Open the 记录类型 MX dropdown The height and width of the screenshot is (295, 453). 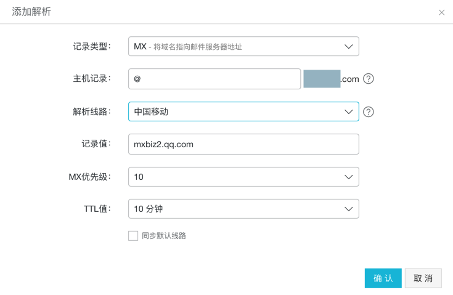pyautogui.click(x=243, y=47)
